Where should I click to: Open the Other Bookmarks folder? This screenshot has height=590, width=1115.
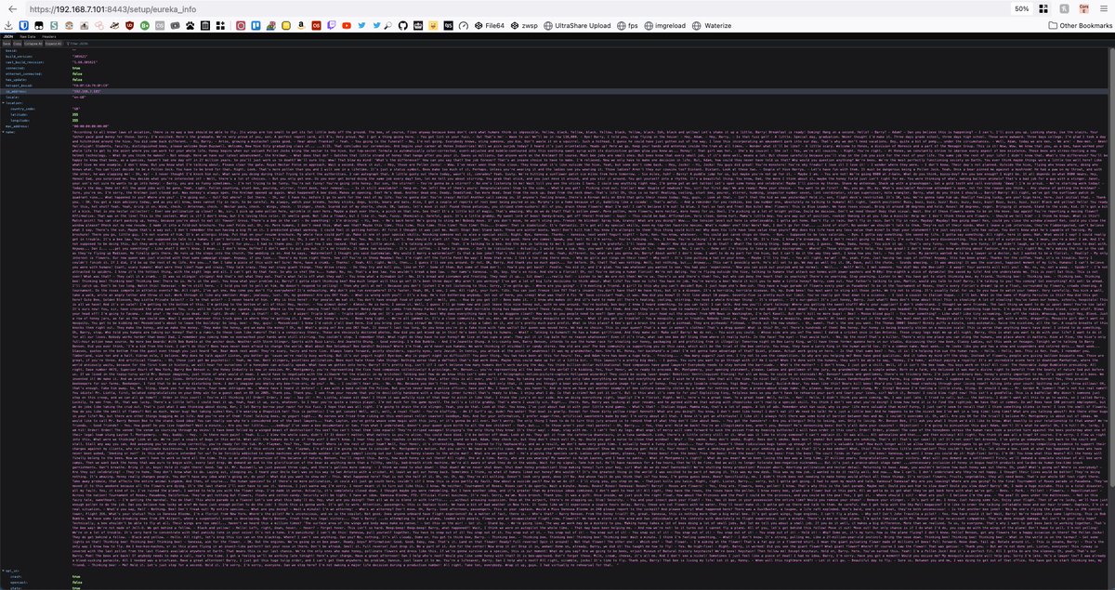pos(1080,26)
